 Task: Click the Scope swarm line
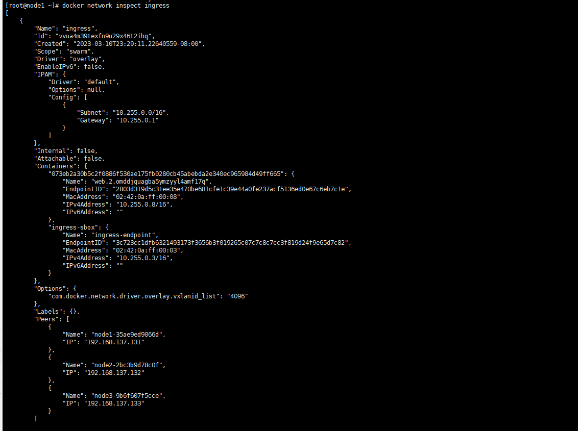tap(64, 52)
